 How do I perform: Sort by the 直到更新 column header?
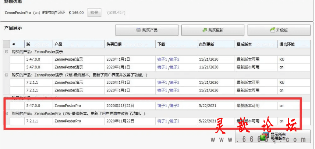click(216, 44)
